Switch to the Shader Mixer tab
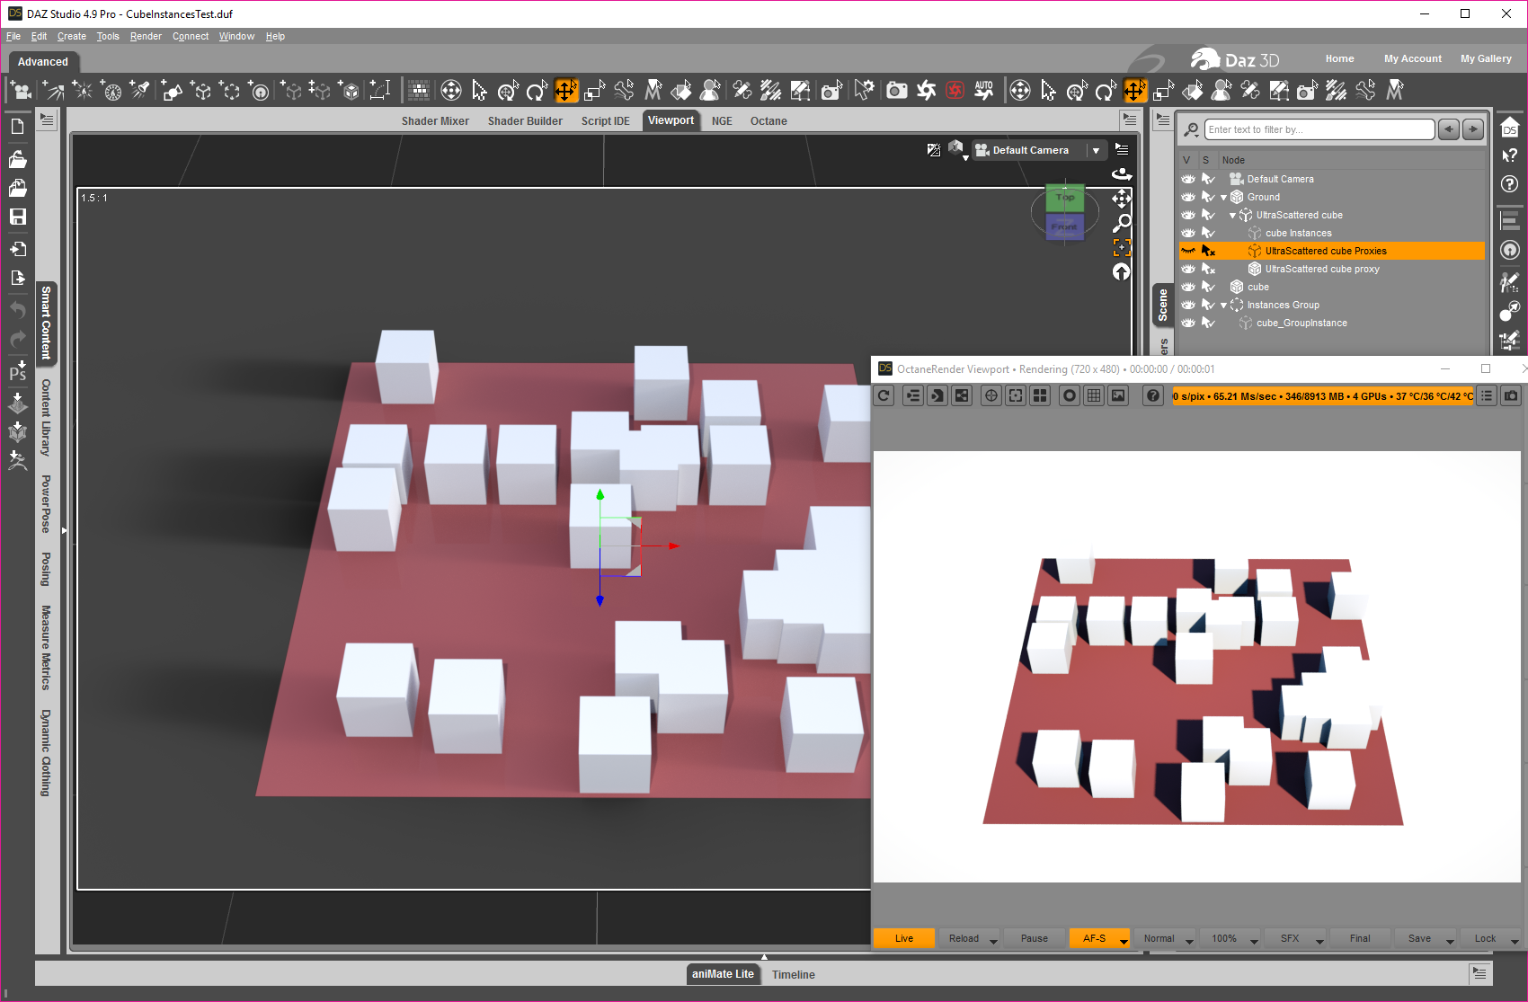The height and width of the screenshot is (1002, 1528). (435, 121)
